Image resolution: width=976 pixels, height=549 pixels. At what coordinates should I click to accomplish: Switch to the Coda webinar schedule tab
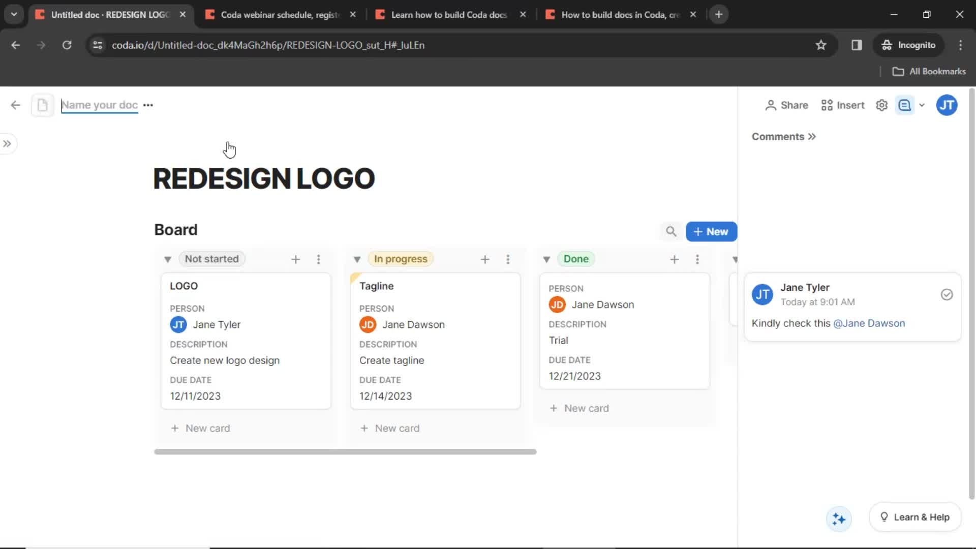tap(279, 15)
